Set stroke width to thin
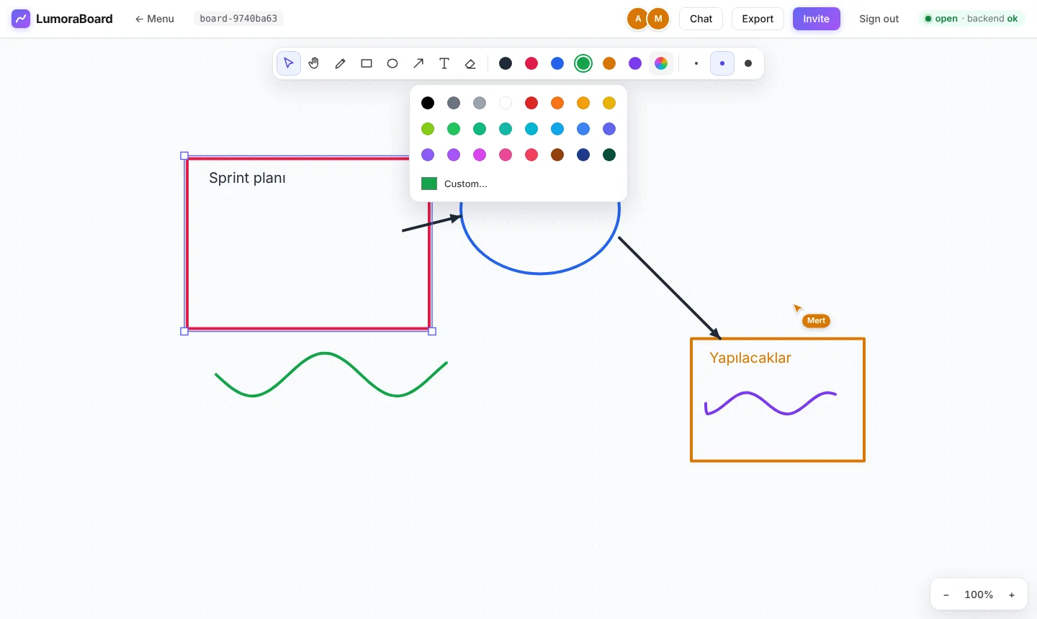 coord(696,63)
